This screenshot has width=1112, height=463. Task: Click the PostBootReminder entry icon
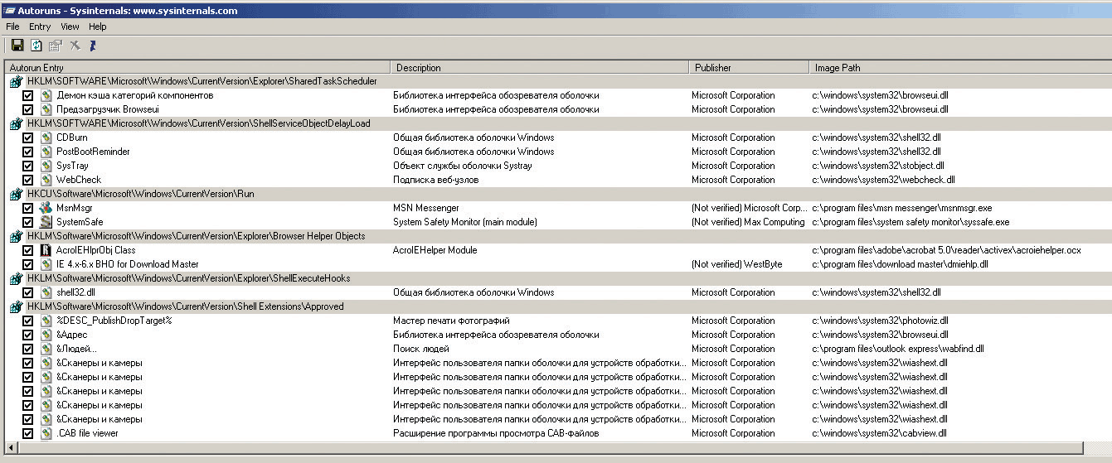tap(46, 152)
